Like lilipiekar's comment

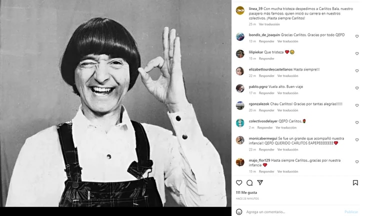357,53
